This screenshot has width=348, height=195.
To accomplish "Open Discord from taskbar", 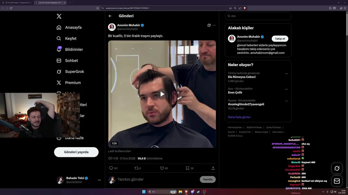I will pyautogui.click(x=192, y=192).
